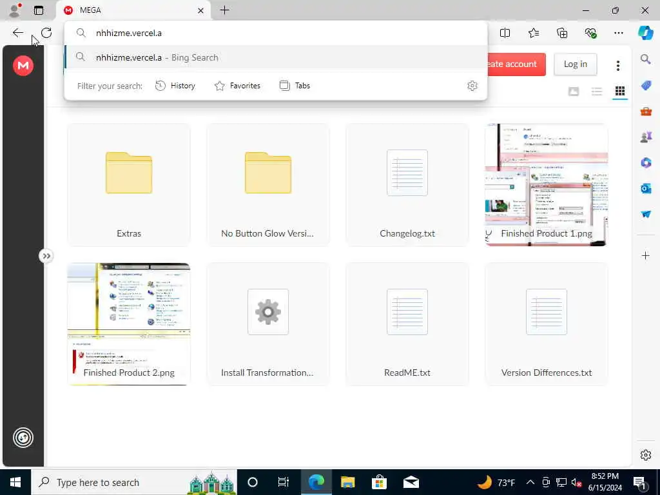This screenshot has width=660, height=495.
Task: Open Games icon in Edge sidebar
Action: click(x=646, y=137)
